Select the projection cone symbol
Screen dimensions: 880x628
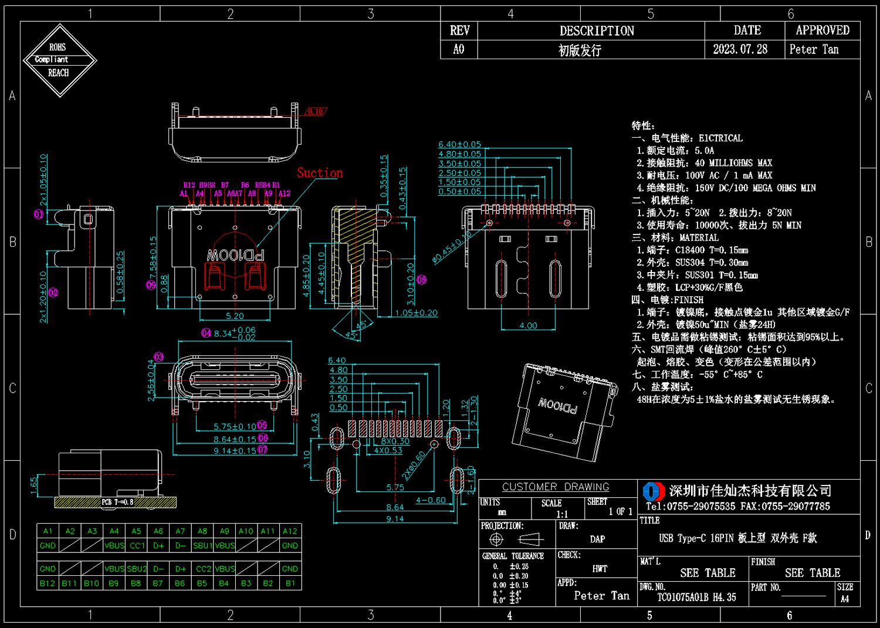click(x=531, y=539)
